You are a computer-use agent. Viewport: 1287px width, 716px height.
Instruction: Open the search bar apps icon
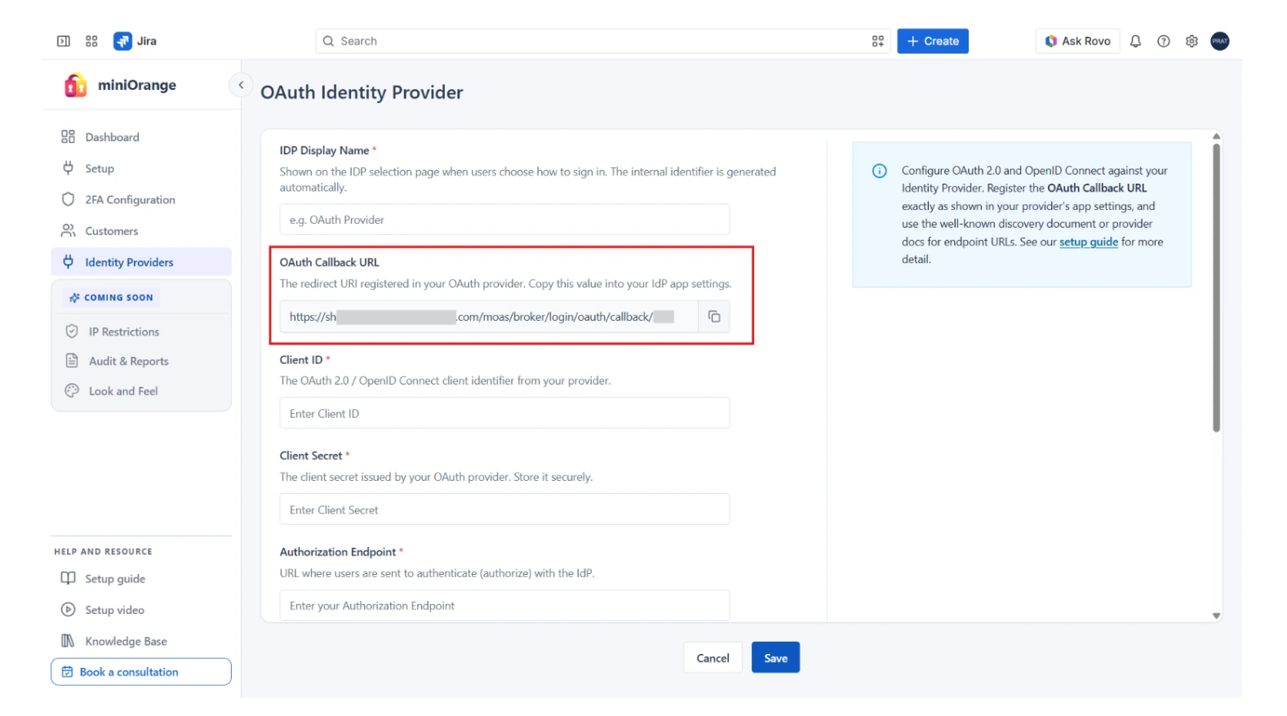point(877,41)
